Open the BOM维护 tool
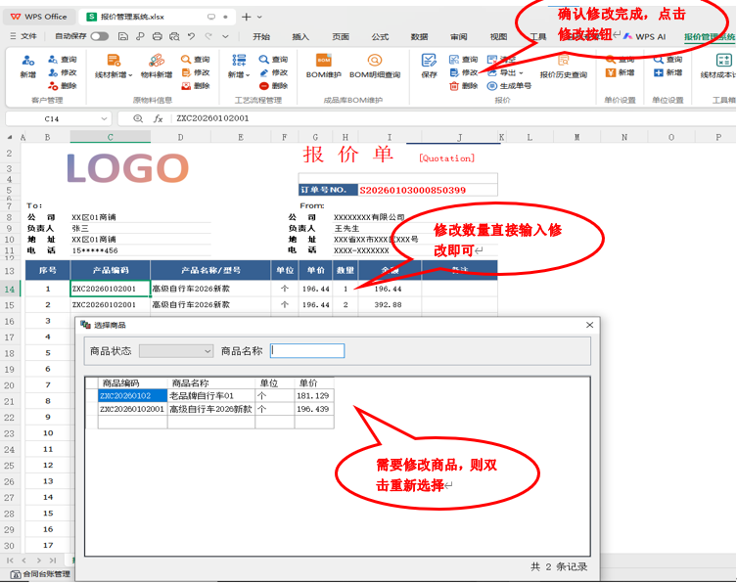Image resolution: width=737 pixels, height=584 pixels. coord(323,67)
